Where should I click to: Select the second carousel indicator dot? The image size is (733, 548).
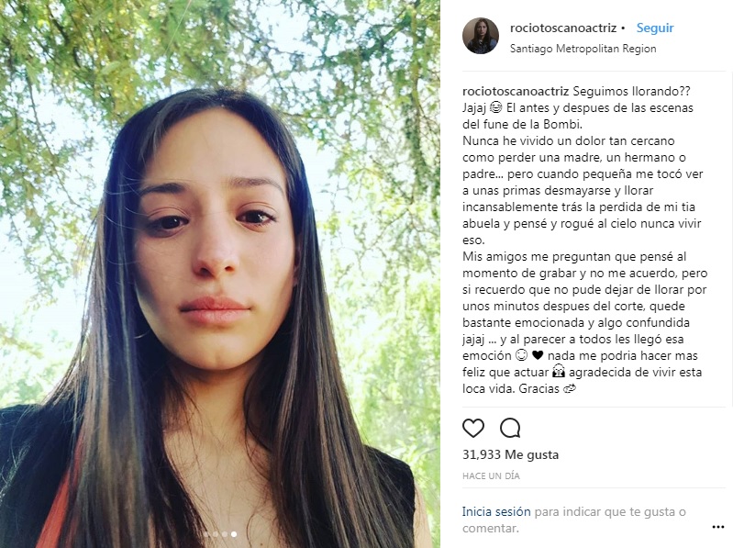point(216,534)
